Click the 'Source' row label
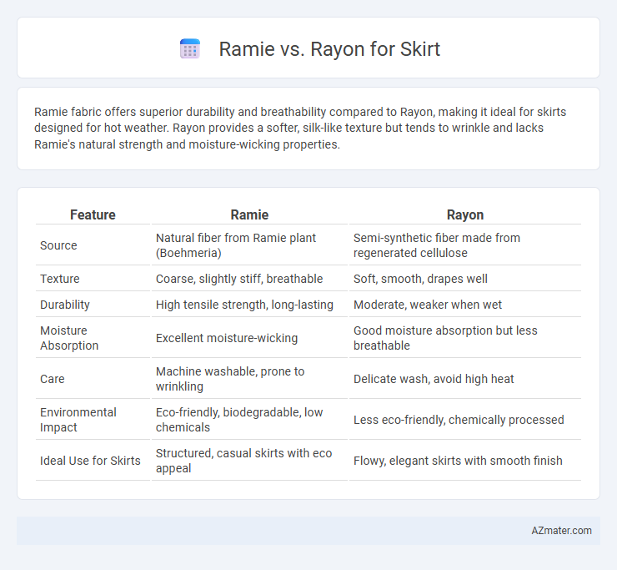This screenshot has width=617, height=570. tap(58, 245)
